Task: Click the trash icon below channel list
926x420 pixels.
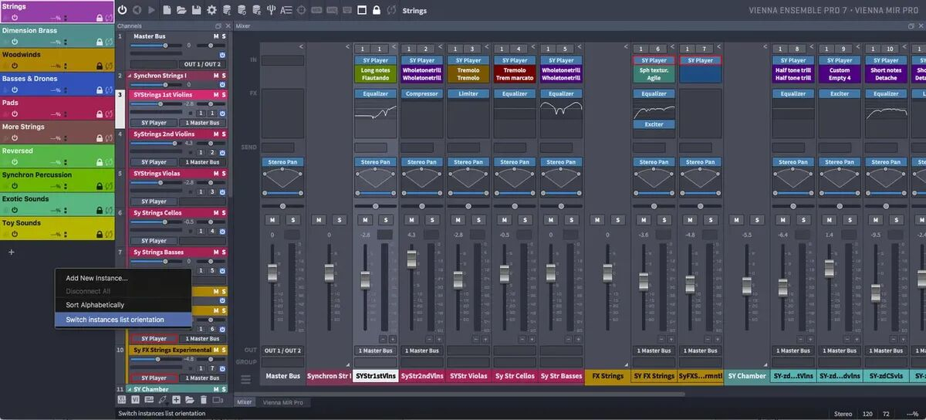Action: pos(204,400)
